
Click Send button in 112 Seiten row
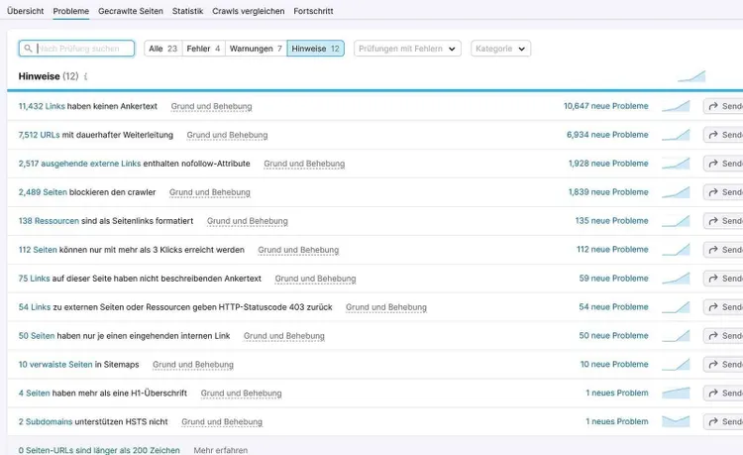723,249
